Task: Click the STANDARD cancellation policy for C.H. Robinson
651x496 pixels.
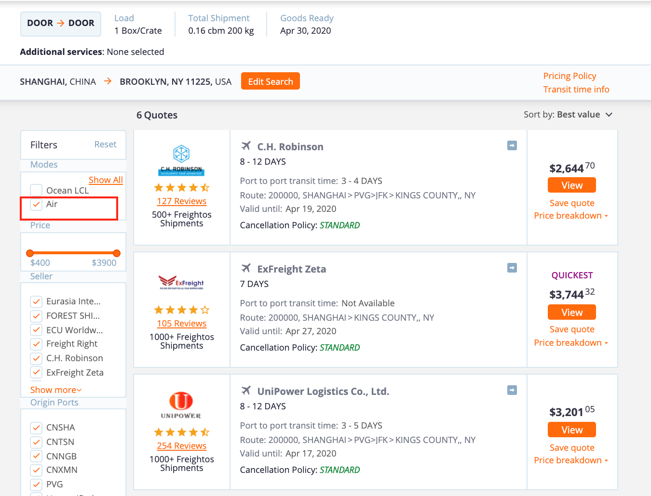Action: pos(339,225)
